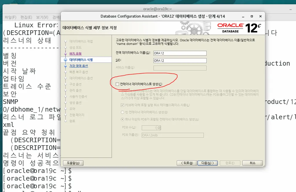Click the Oracle Database 12c logo
This screenshot has width=296, height=192.
point(239,28)
